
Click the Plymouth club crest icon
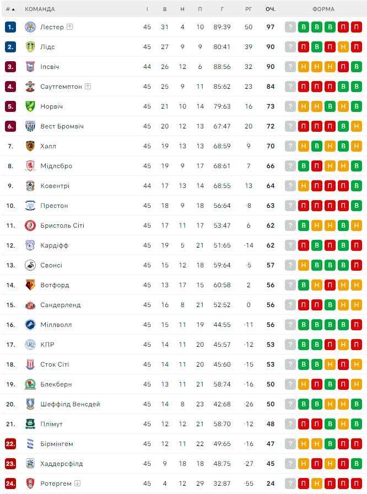[30, 424]
